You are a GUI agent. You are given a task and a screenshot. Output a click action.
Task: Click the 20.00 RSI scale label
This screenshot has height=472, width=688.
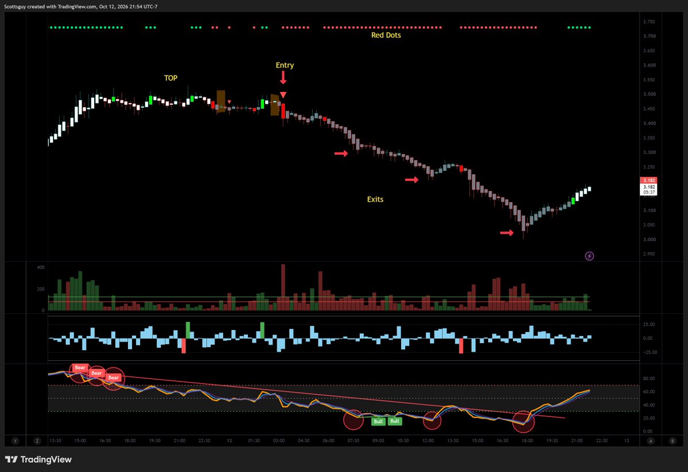tap(648, 418)
